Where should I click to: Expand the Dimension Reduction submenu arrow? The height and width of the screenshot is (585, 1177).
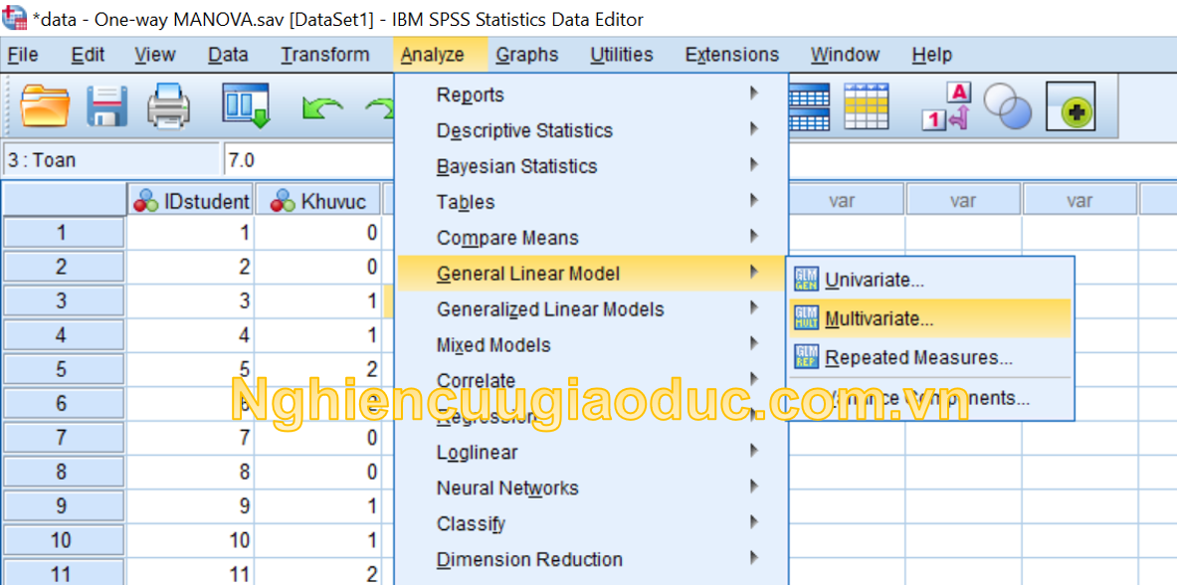coord(754,558)
